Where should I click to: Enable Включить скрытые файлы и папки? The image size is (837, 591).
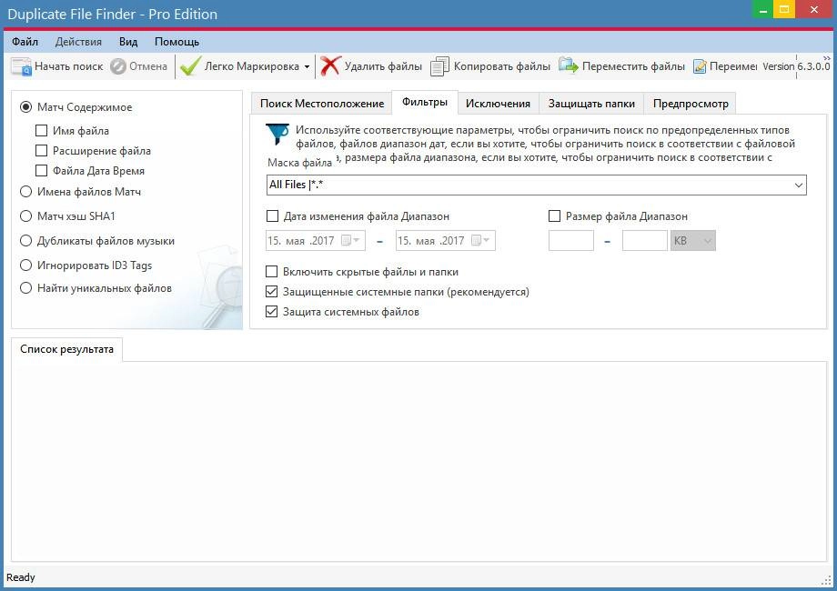272,272
